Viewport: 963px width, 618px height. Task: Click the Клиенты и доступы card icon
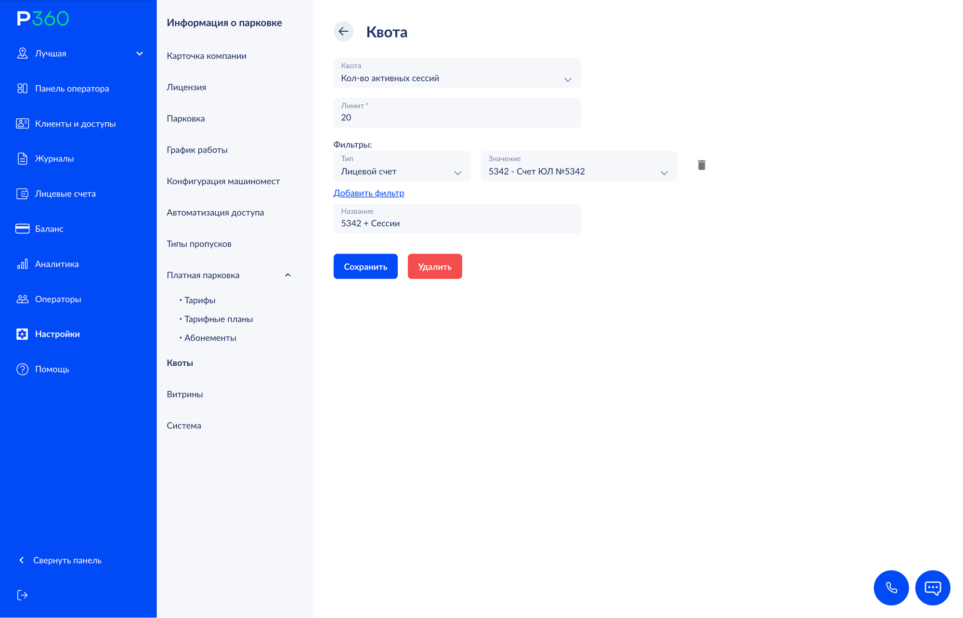point(22,124)
